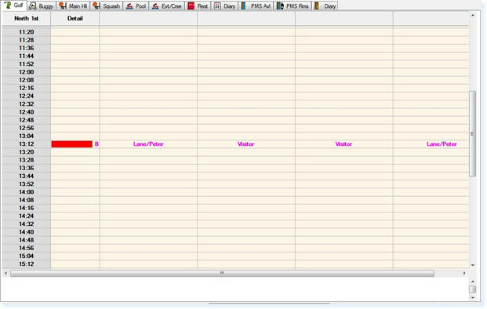This screenshot has height=309, width=487.
Task: Click the Golf tab icon
Action: [x=8, y=5]
